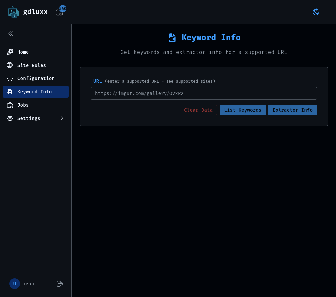The image size is (336, 297).
Task: Click the Settings gear icon
Action: pyautogui.click(x=10, y=118)
